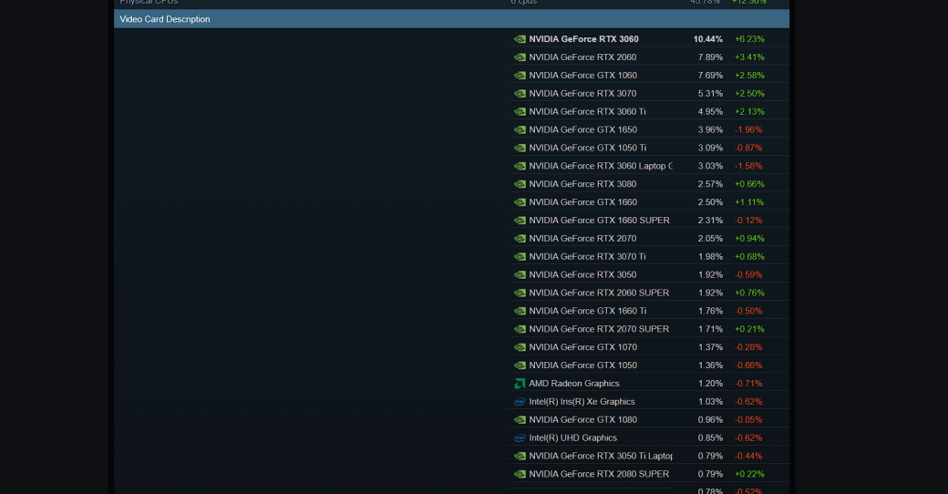This screenshot has height=494, width=948.
Task: Select the NVIDIA GeForce GTX 1060 name
Action: tap(582, 75)
